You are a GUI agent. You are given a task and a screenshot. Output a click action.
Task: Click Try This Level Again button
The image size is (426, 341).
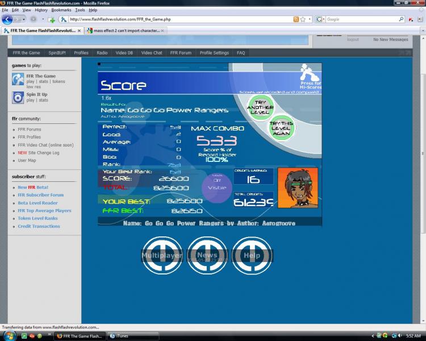282,128
